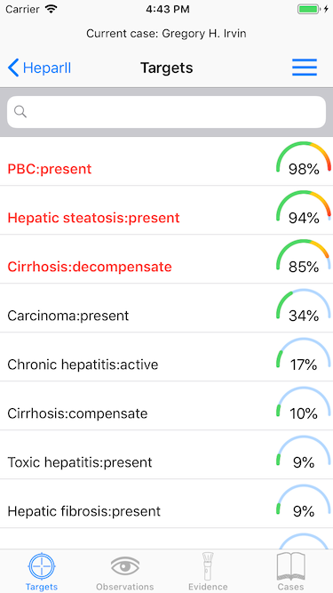
Task: Tap the Targets crosshair tab icon
Action: (x=42, y=566)
